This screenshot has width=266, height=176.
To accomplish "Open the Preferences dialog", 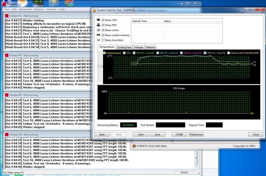I will [196, 134].
